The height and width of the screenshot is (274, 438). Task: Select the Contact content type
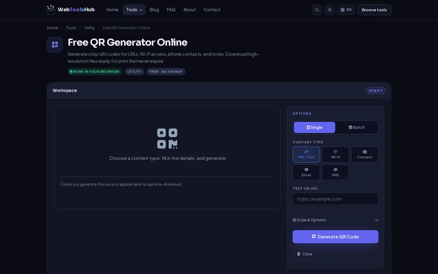(x=365, y=154)
